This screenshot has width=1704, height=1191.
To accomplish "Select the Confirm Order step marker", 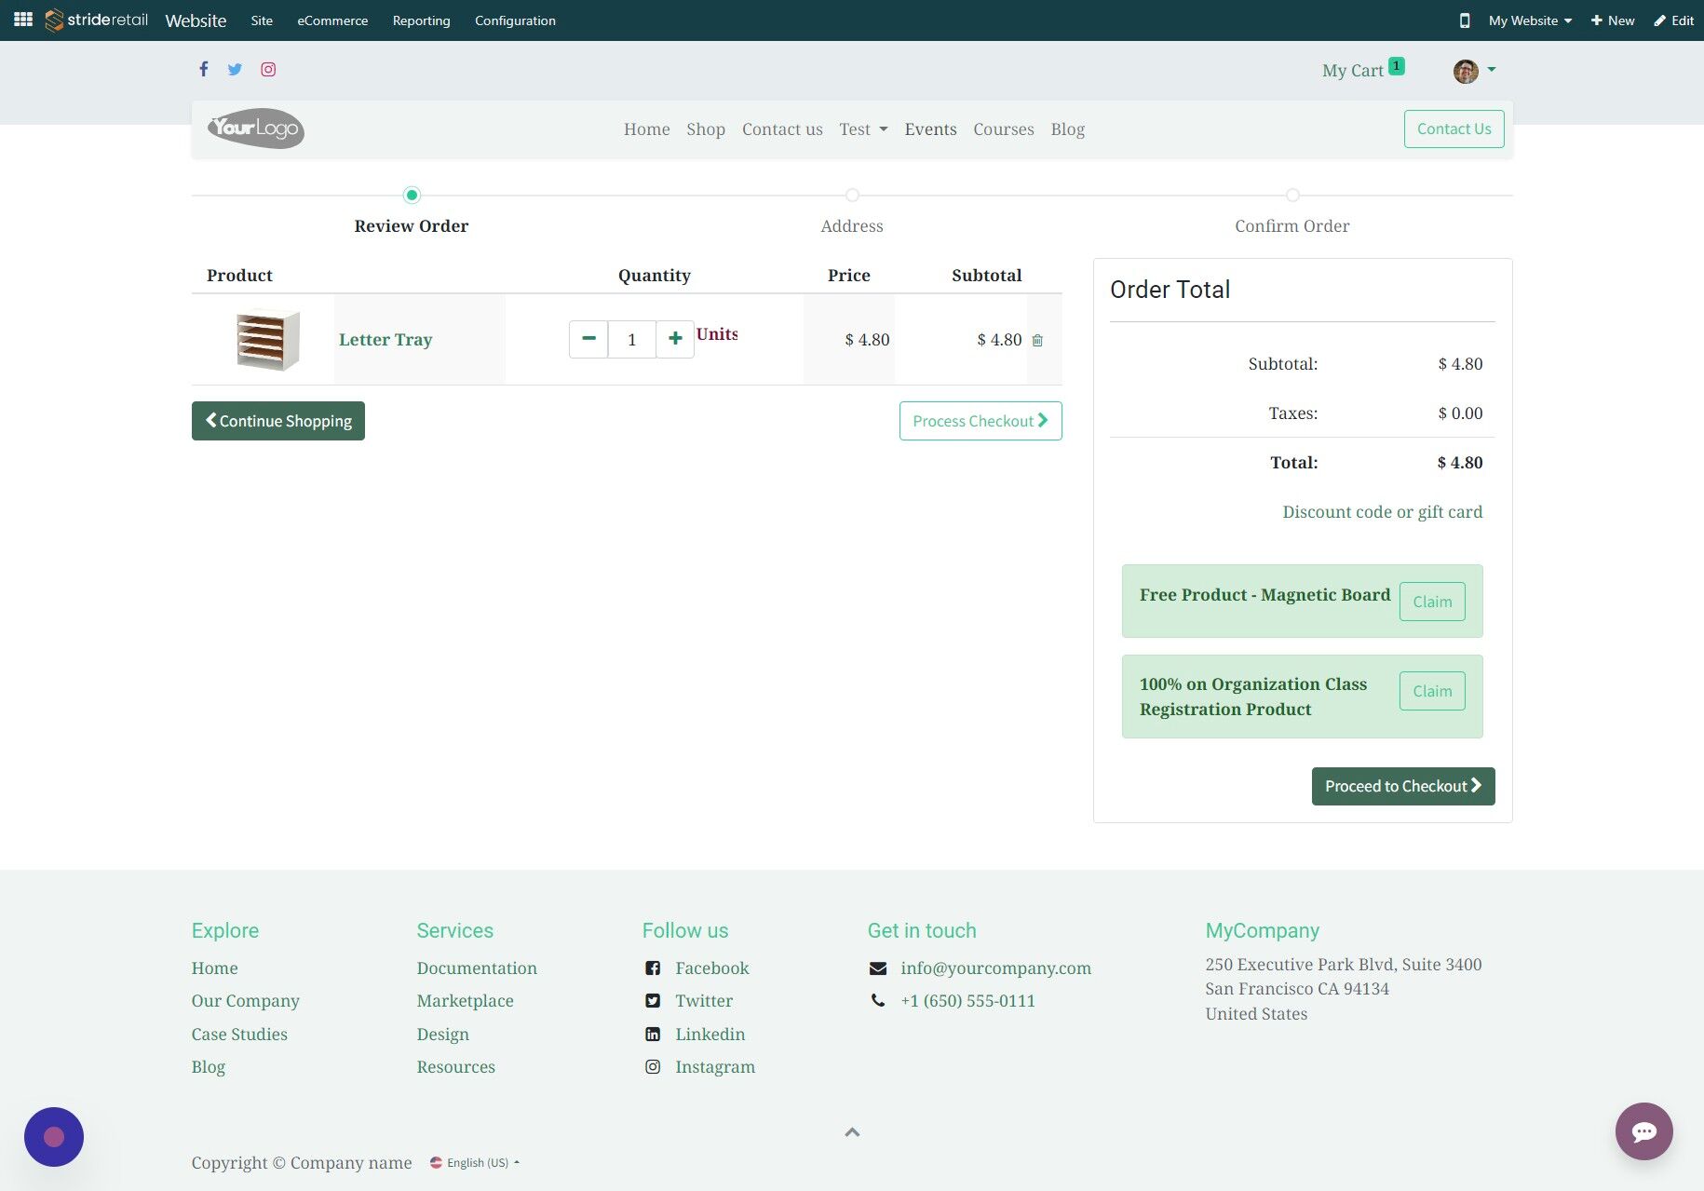I will (1292, 195).
